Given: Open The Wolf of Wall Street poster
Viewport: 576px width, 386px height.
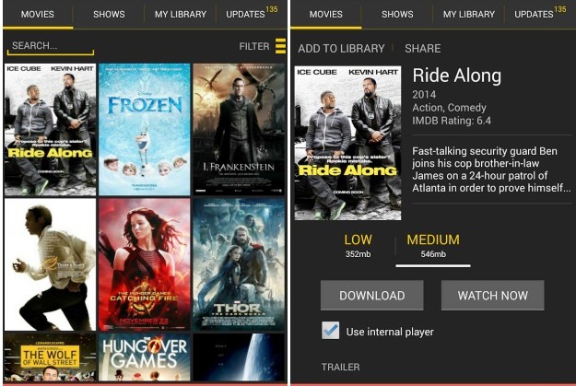Looking at the screenshot, I should (x=50, y=357).
